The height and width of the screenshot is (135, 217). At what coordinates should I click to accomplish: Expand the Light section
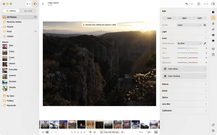[184, 32]
